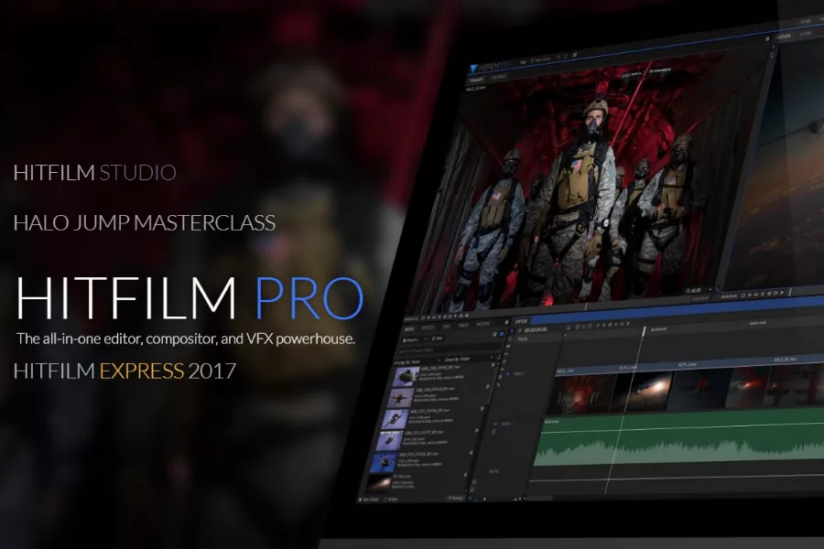
Task: Open the File menu next to the HitFilm logo
Action: 523,62
